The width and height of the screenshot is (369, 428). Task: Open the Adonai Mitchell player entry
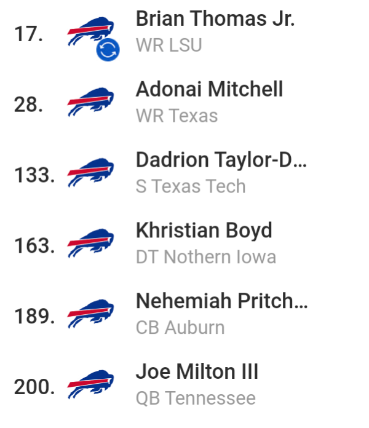tap(209, 89)
